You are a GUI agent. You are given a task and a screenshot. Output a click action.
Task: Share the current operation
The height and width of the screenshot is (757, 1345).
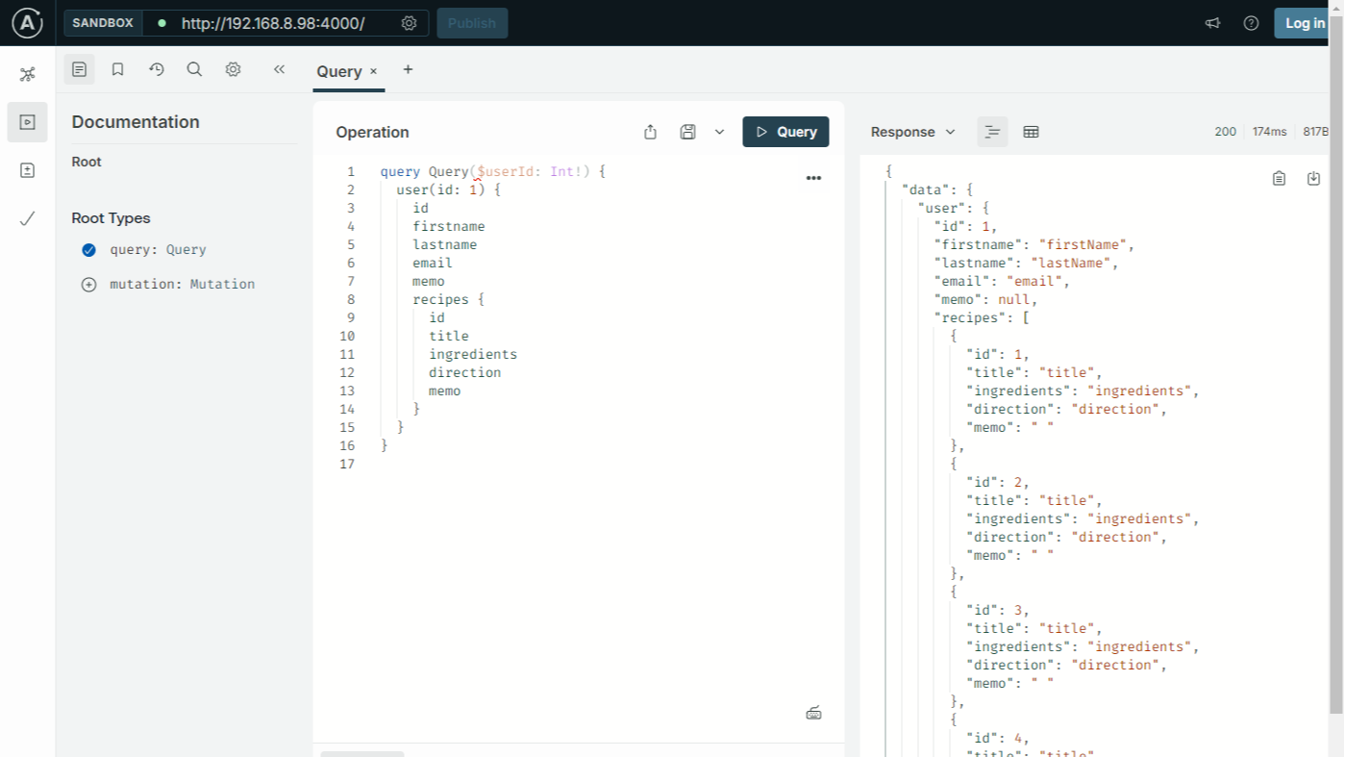point(650,131)
